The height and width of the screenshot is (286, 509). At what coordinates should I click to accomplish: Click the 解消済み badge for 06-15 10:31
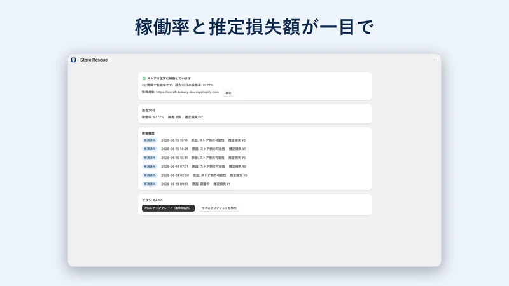(x=150, y=158)
